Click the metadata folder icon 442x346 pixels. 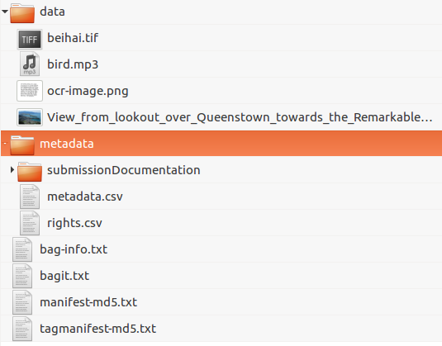pos(22,145)
